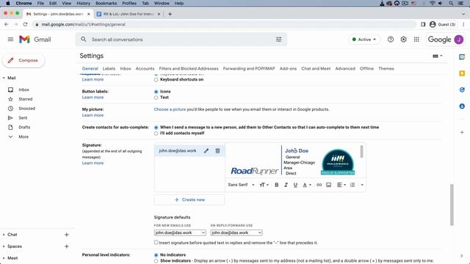Click Learn more under Button labels
The image size is (470, 264).
(x=93, y=98)
